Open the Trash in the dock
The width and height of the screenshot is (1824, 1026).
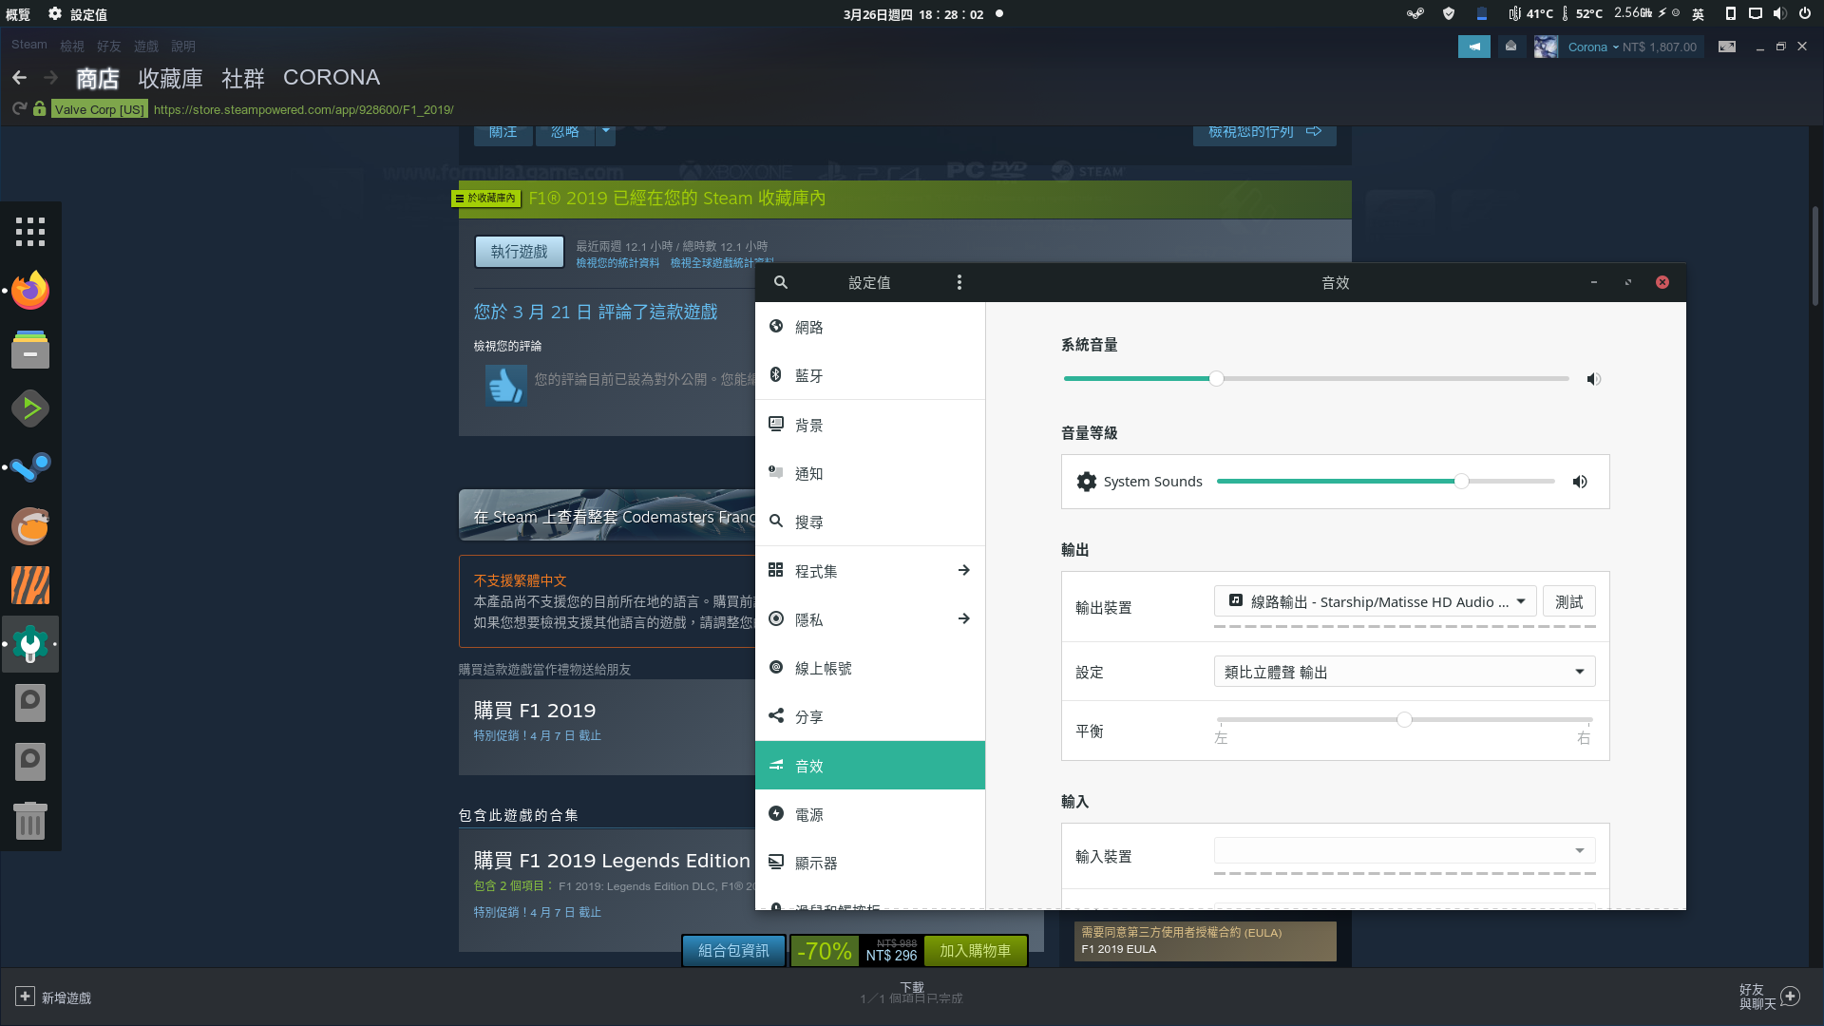(x=30, y=820)
